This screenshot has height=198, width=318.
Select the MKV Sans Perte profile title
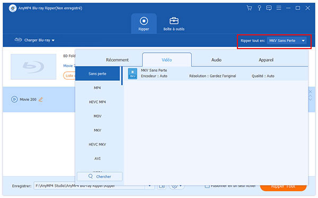point(154,70)
